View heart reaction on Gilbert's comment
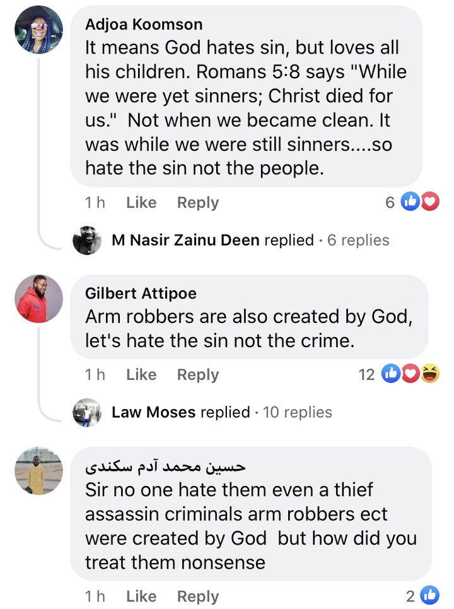The width and height of the screenshot is (454, 609). point(411,374)
